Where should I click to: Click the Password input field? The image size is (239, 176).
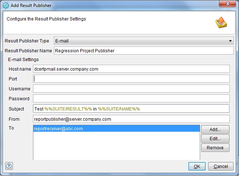(131, 98)
